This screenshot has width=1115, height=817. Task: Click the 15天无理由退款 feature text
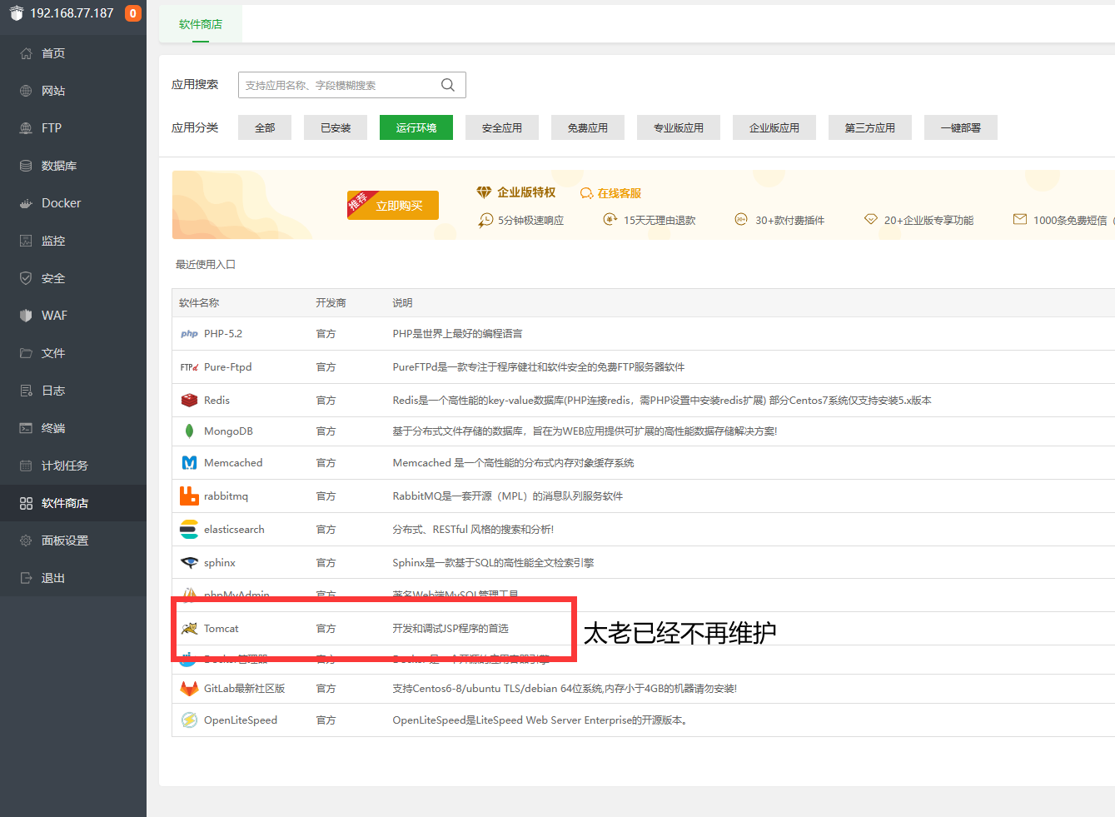coord(660,220)
